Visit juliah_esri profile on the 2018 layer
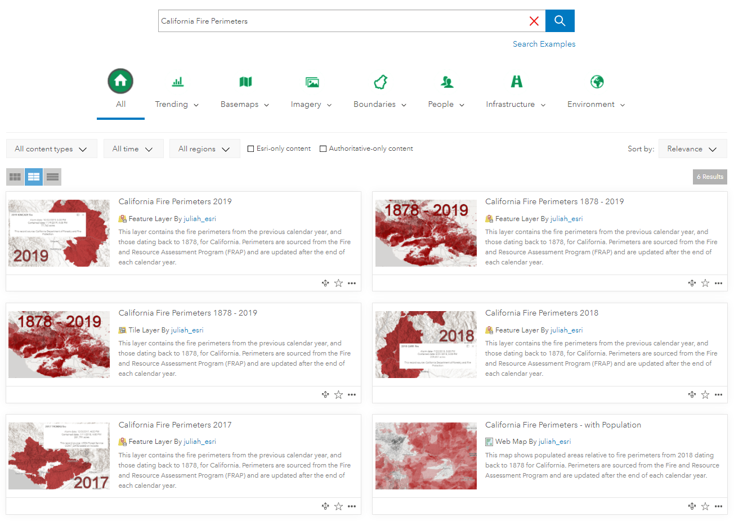Image resolution: width=734 pixels, height=526 pixels. pos(567,330)
